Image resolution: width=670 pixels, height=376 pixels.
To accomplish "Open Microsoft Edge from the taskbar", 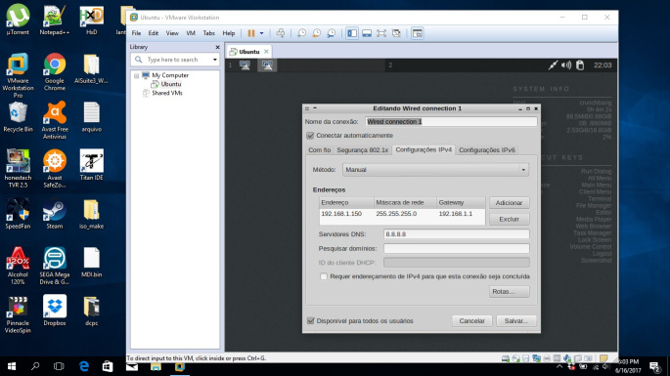I will coord(84,366).
